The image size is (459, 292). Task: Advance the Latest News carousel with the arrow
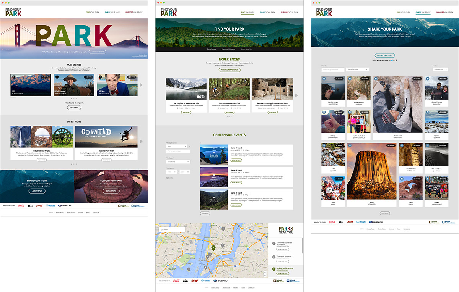(x=141, y=142)
